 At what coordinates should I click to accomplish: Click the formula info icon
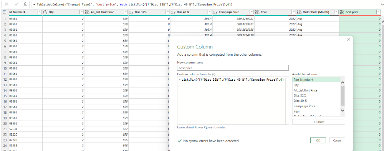214,74
